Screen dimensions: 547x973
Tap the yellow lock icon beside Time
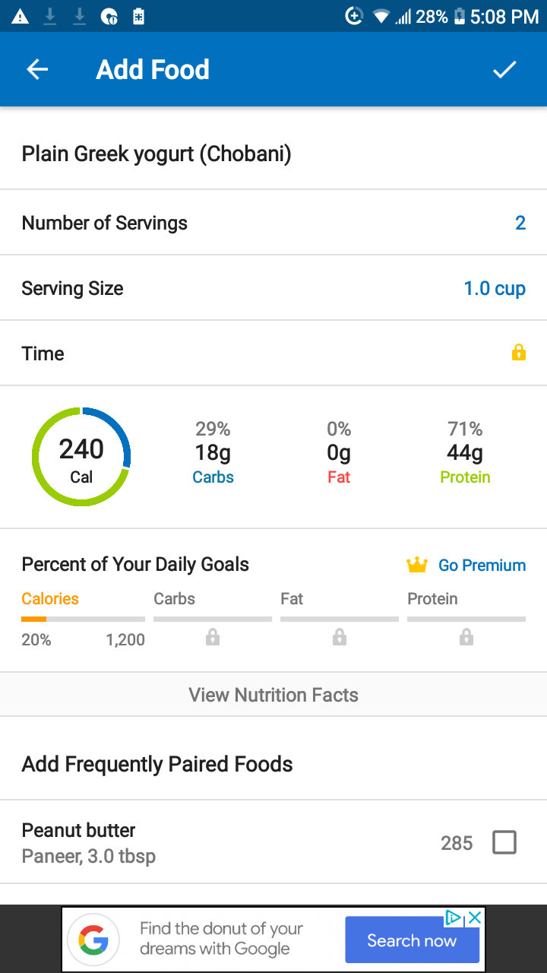[x=519, y=353]
